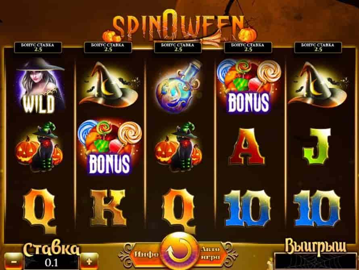This screenshot has height=270, width=359.
Task: Start Авто игра autoplay mode
Action: (x=210, y=253)
